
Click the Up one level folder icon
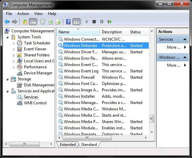point(25,22)
